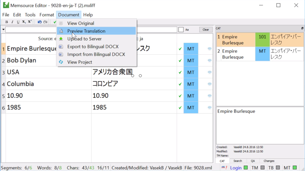The width and height of the screenshot is (305, 171).
Task: Click the Preview Translation magnifier icon
Action: 61,31
